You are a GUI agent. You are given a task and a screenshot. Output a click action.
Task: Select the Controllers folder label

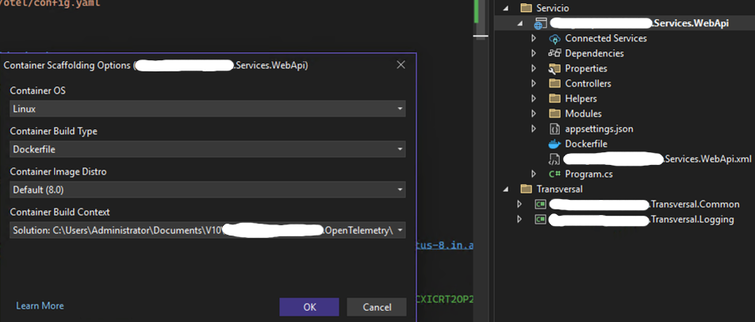588,83
